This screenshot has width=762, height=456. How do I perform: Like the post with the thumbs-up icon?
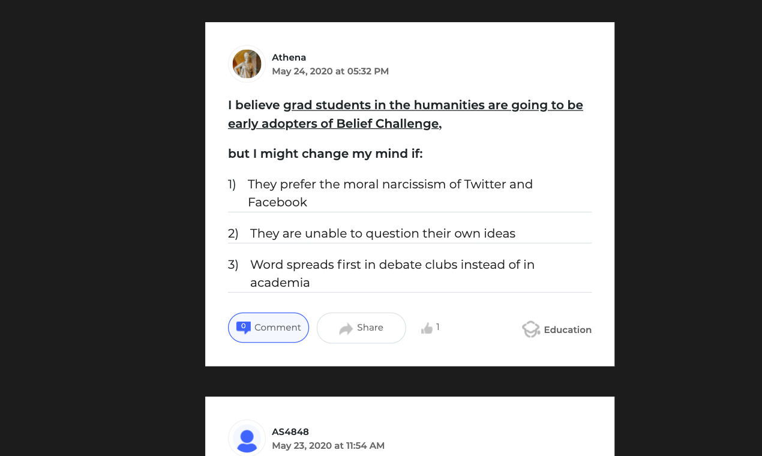point(427,328)
